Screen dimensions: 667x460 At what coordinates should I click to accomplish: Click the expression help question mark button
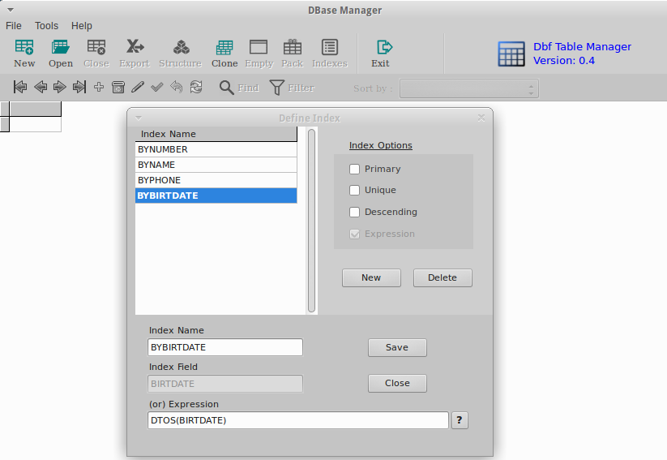[460, 420]
